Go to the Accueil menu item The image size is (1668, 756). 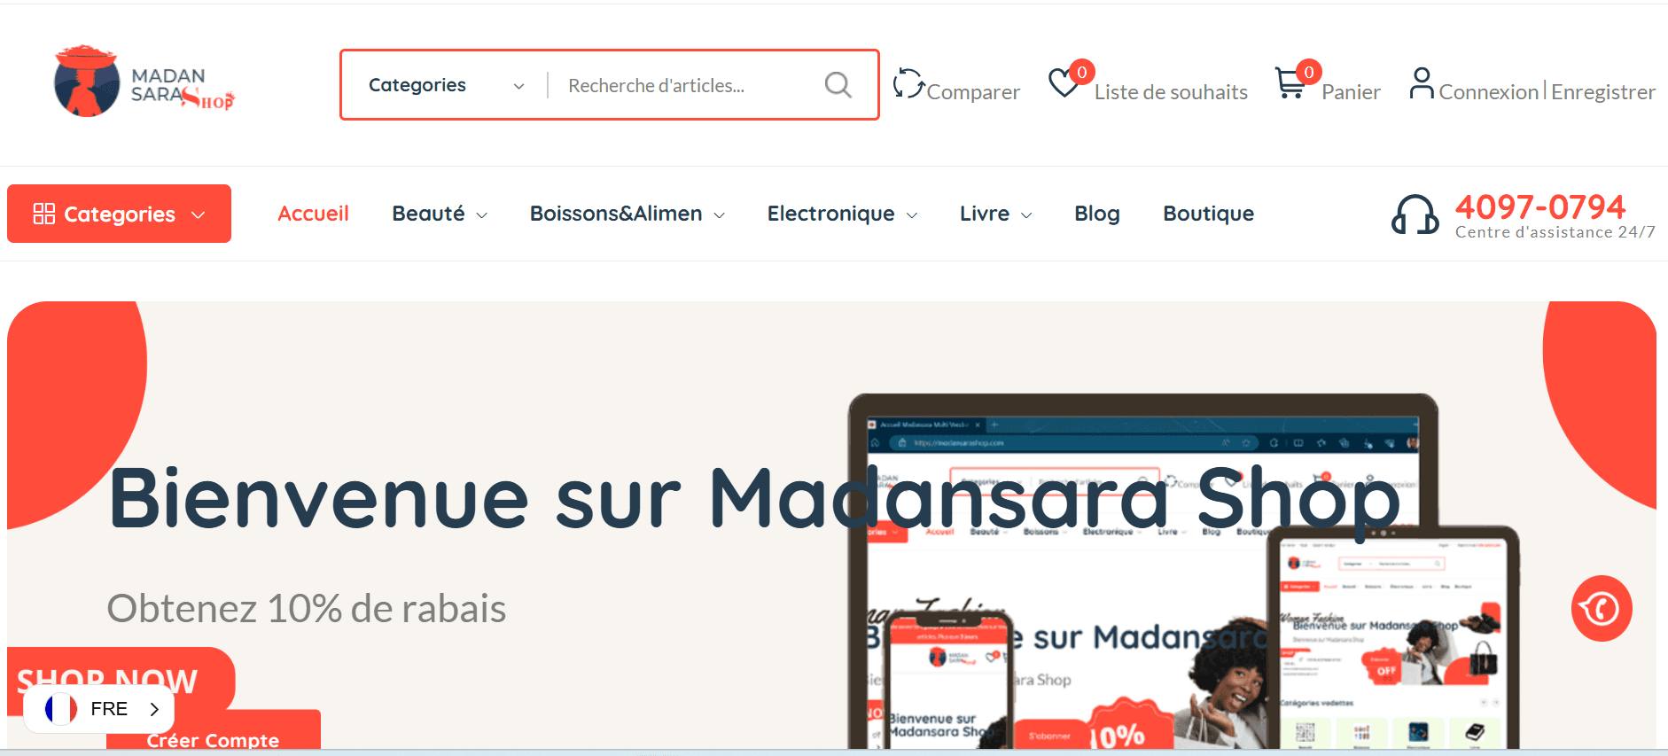pos(313,214)
